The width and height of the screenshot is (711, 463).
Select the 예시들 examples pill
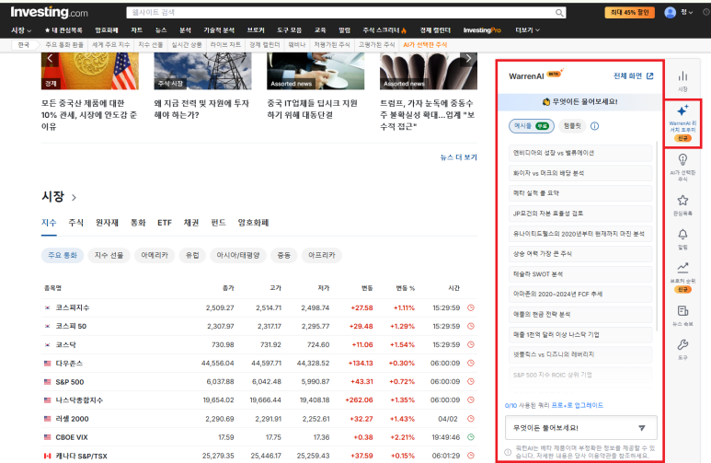click(532, 126)
